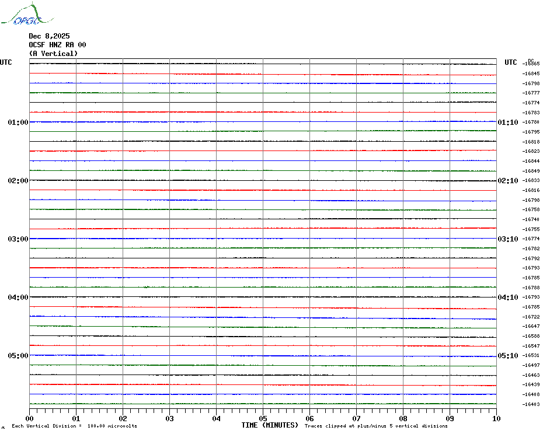The image size is (543, 434).
Task: Select the 05:10 label on the right side
Action: click(507, 356)
